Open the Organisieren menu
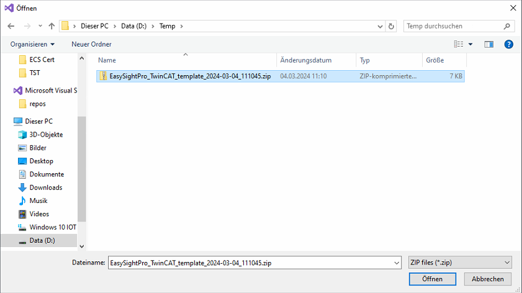This screenshot has width=522, height=293. tap(32, 44)
